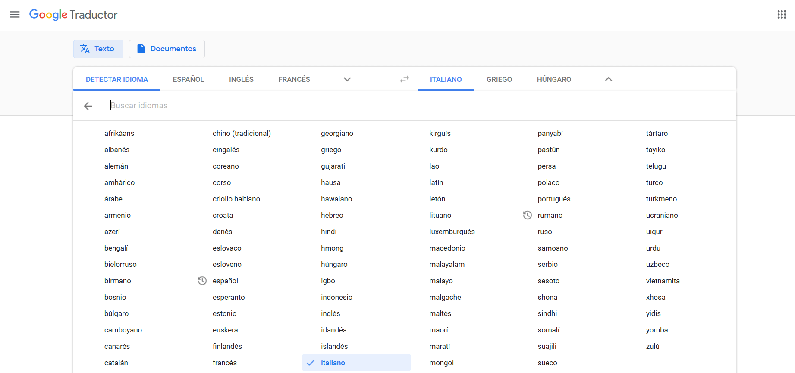The width and height of the screenshot is (795, 373).
Task: Switch to Documentos translation mode
Action: (x=167, y=49)
